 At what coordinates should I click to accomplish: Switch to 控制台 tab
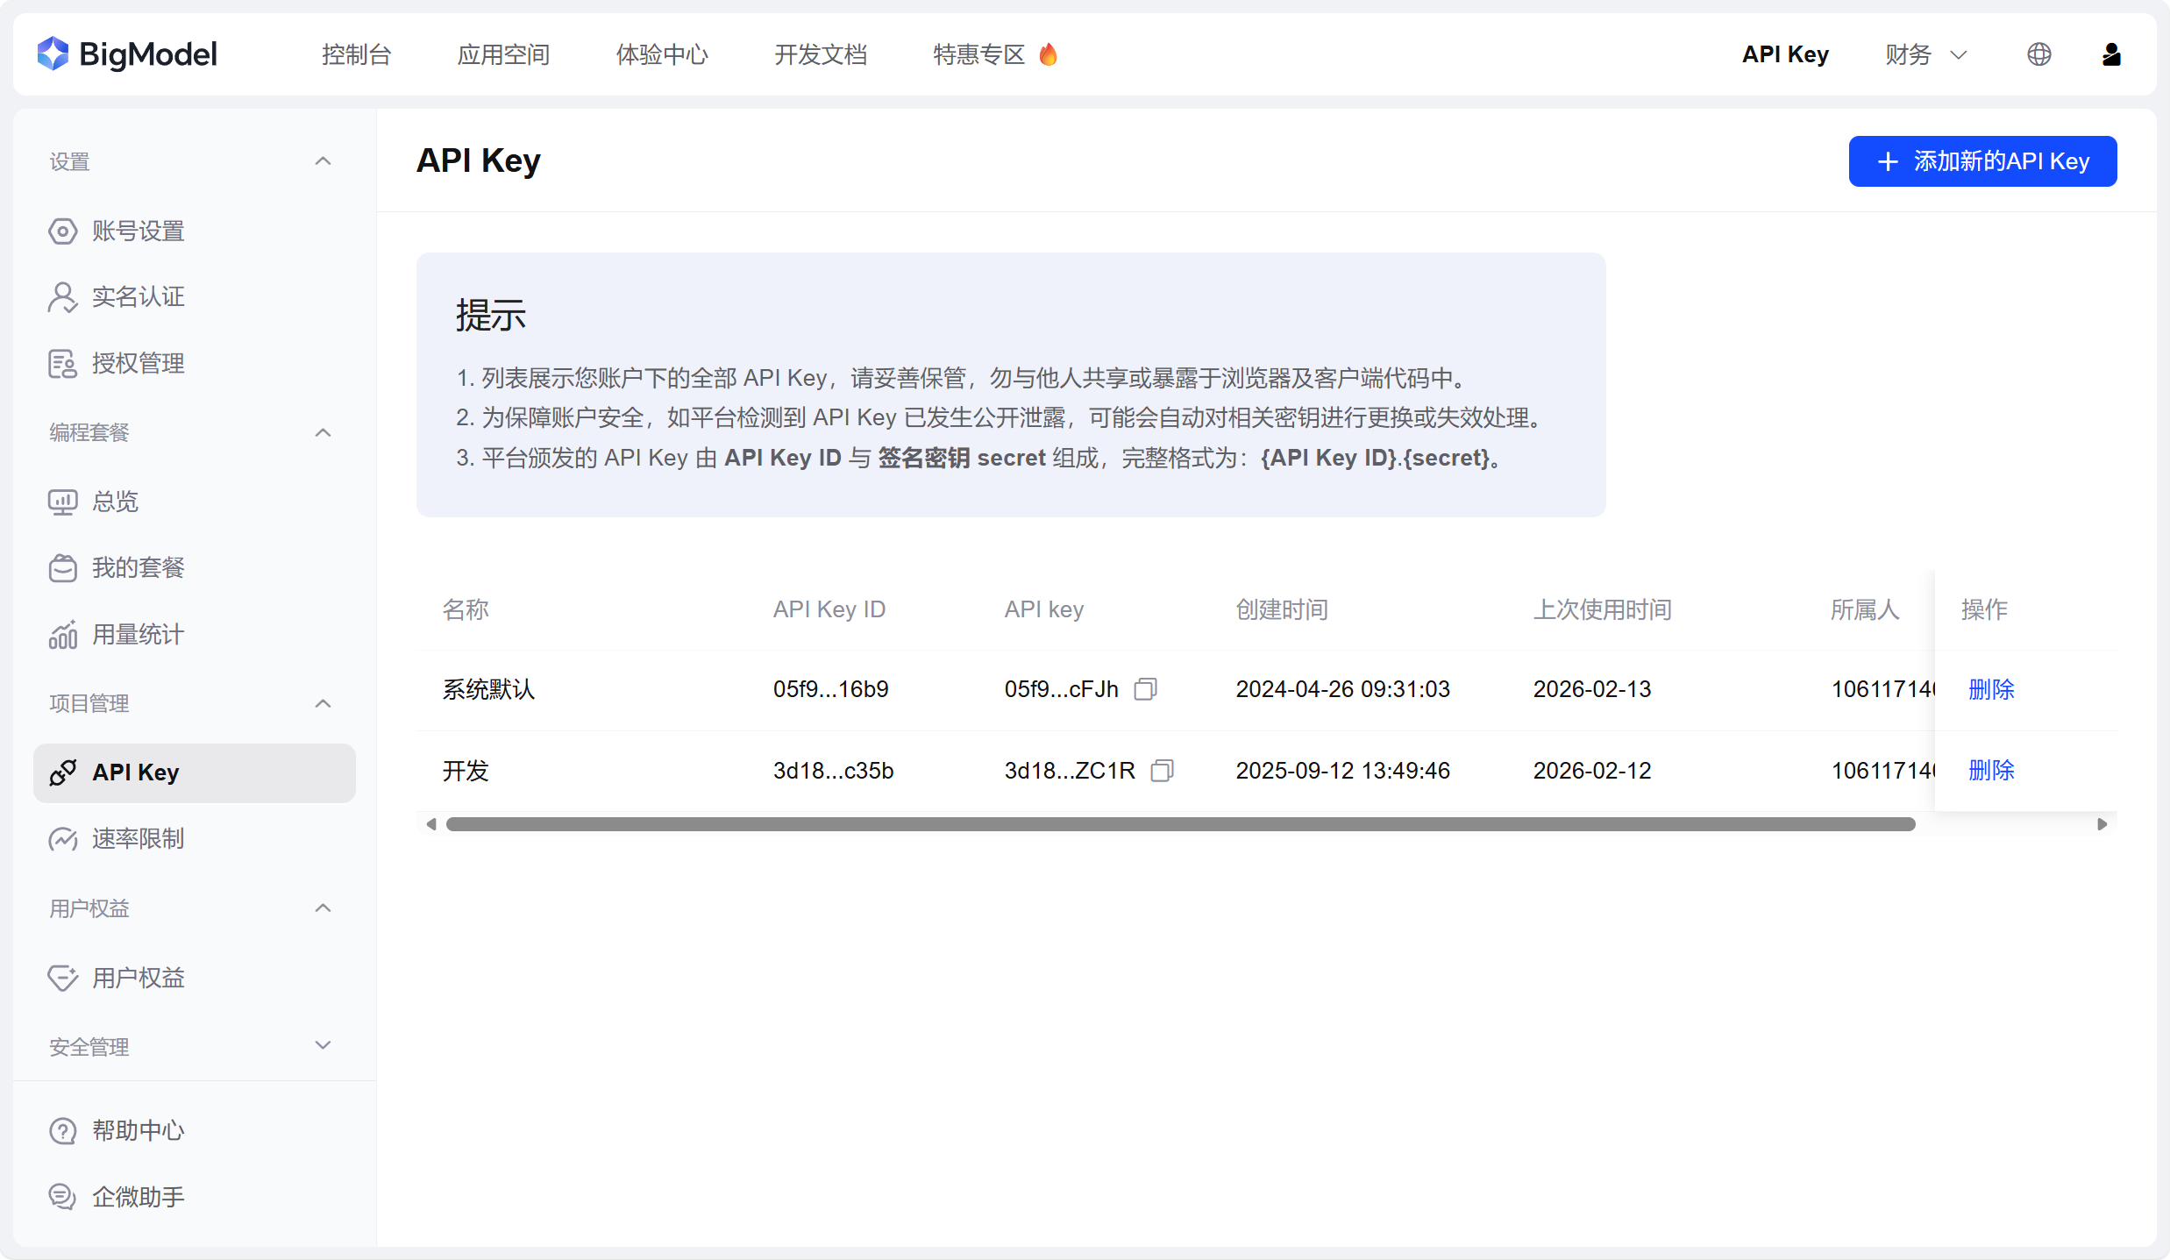[356, 54]
